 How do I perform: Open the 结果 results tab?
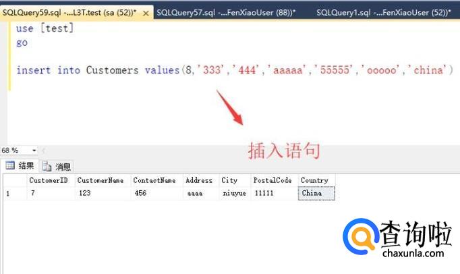pos(20,166)
